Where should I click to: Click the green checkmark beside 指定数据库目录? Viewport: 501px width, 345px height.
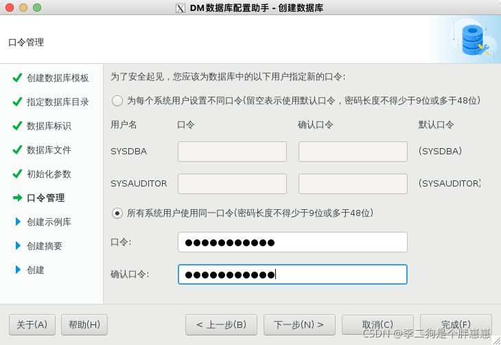tap(17, 102)
